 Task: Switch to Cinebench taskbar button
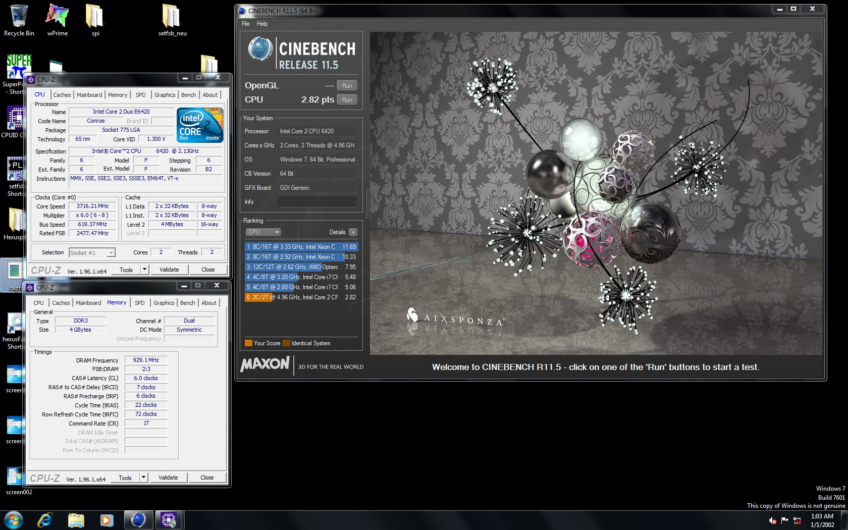tap(138, 520)
